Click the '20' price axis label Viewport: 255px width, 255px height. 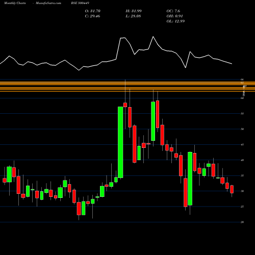coord(242,222)
